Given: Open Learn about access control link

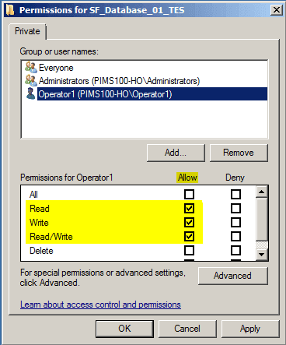Looking at the screenshot, I should (x=100, y=305).
